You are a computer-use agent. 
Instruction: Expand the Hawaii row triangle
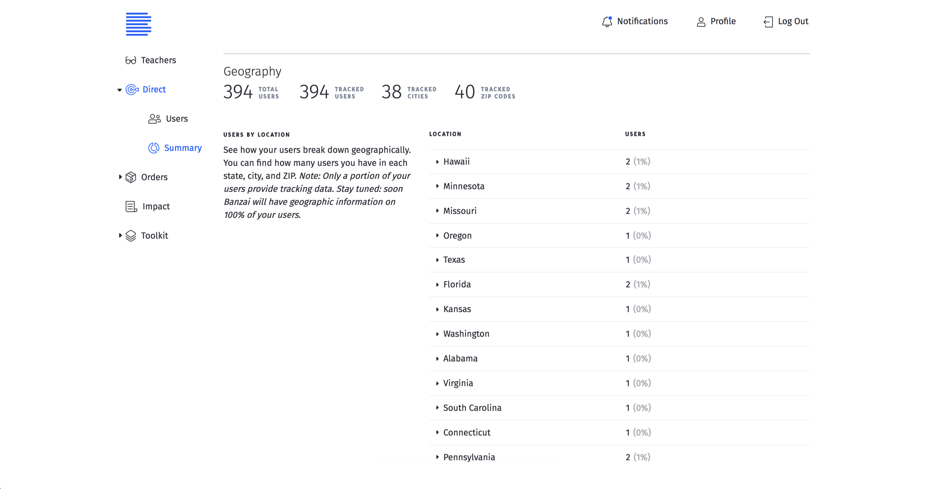point(437,162)
